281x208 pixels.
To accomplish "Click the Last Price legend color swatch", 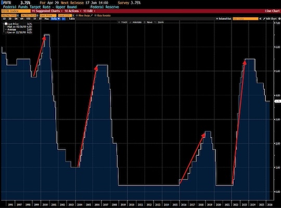I will pos(6,23).
